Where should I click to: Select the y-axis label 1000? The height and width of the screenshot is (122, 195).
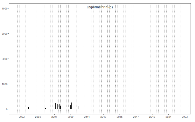point(5,84)
